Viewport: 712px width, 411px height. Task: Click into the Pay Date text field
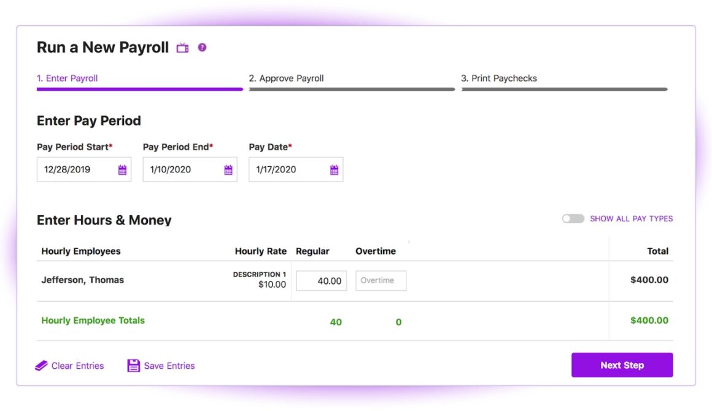(x=287, y=170)
